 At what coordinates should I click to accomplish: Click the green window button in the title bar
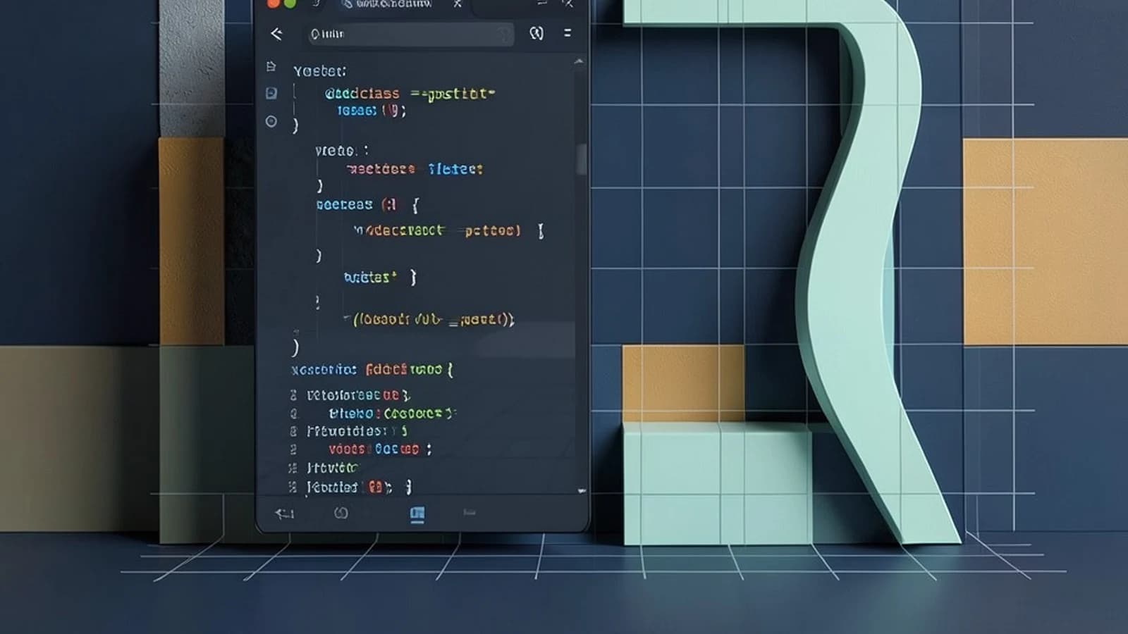click(290, 4)
